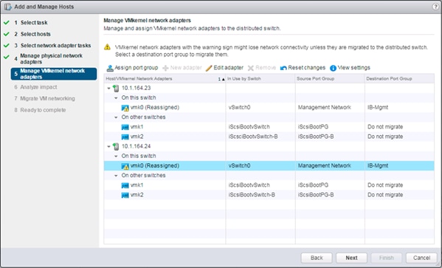
Task: Click the Reset changes arrow icon
Action: [x=283, y=68]
